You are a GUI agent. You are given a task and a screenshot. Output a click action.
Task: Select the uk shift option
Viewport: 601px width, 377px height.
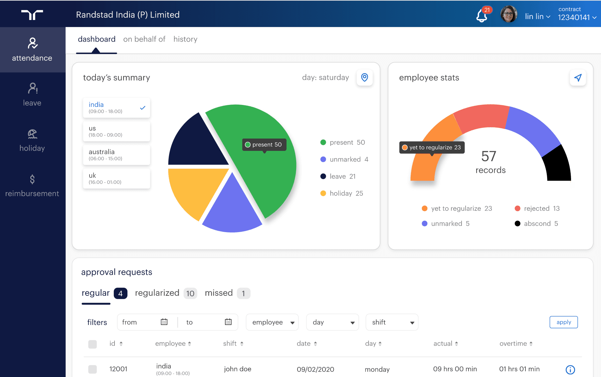(116, 179)
